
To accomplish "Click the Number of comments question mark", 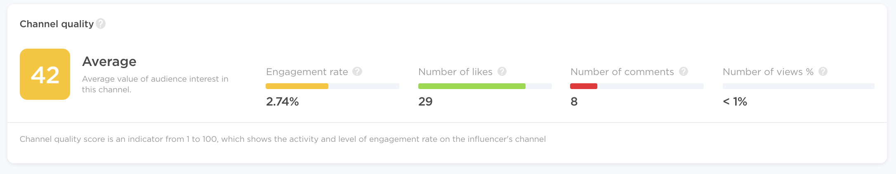I will click(x=683, y=71).
